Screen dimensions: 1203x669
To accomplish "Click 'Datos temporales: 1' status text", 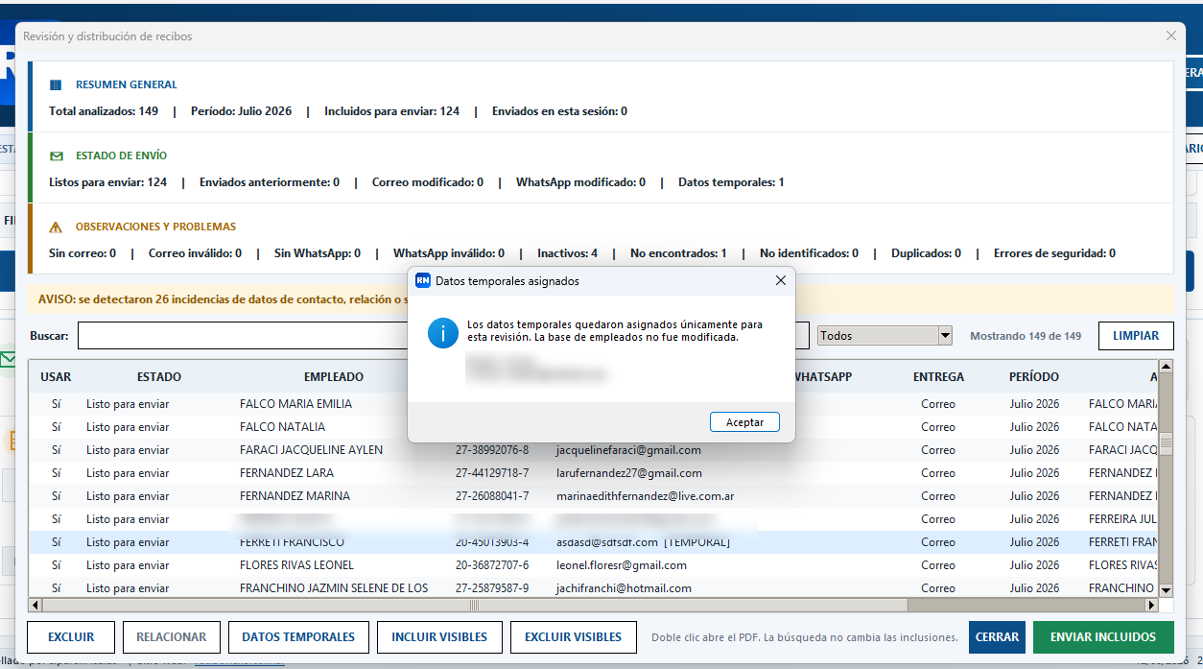I will pyautogui.click(x=731, y=182).
